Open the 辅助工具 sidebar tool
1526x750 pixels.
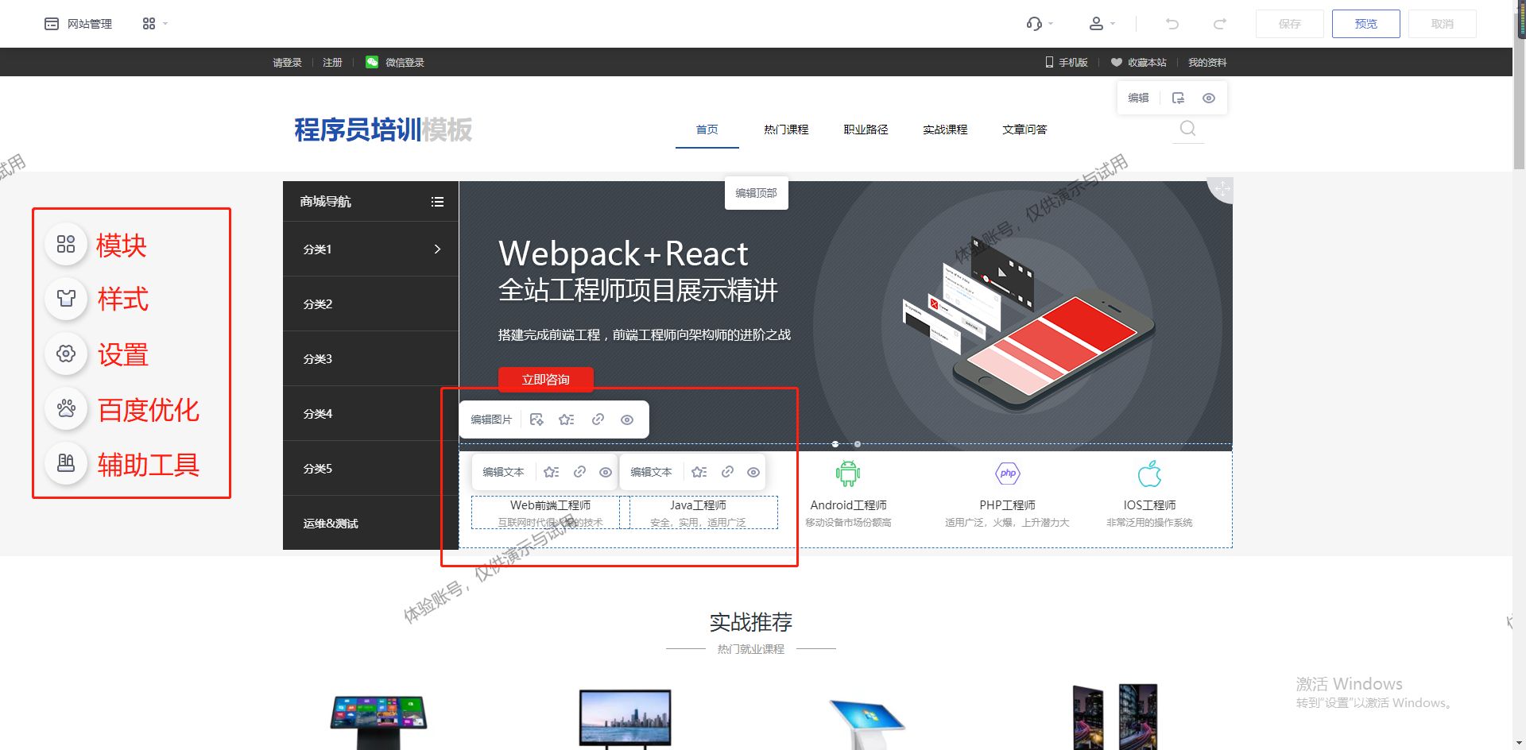pyautogui.click(x=66, y=463)
